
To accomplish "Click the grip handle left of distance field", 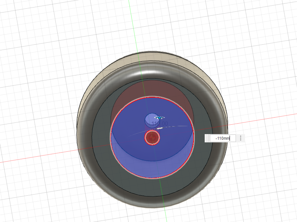I will pos(207,138).
